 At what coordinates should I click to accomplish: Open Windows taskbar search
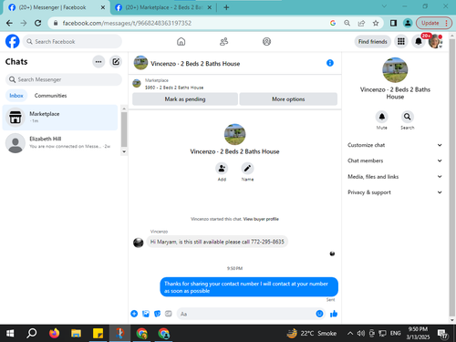coord(32,334)
